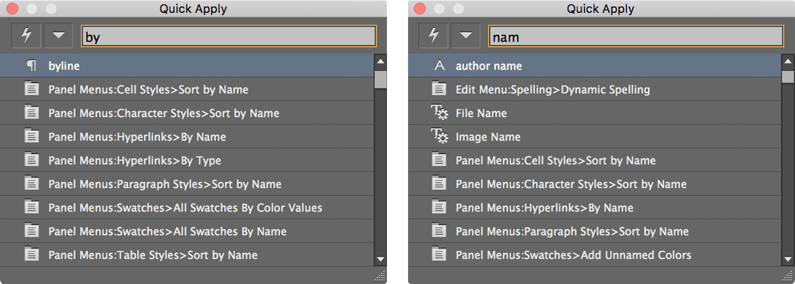Close the right Quick Apply window
Viewport: 795px width, 284px height.
click(419, 8)
